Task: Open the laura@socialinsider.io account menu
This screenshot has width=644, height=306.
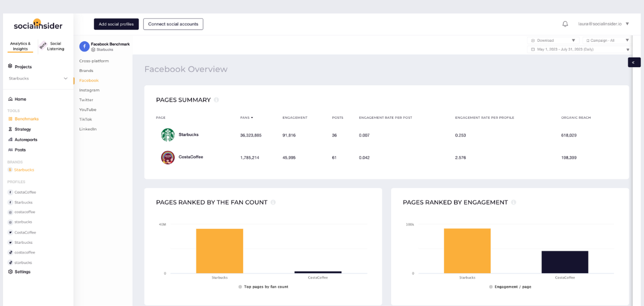Action: coord(604,24)
